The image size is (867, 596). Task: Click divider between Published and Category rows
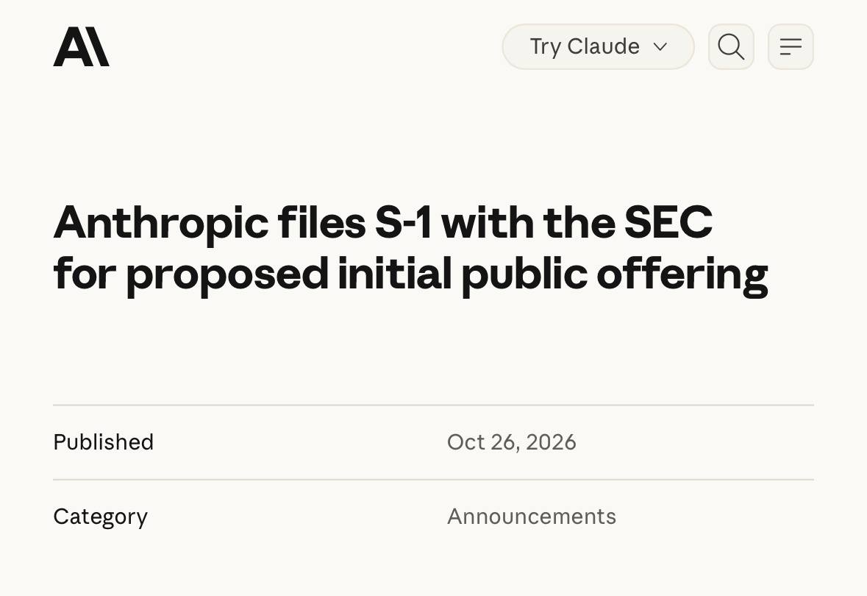coord(434,480)
